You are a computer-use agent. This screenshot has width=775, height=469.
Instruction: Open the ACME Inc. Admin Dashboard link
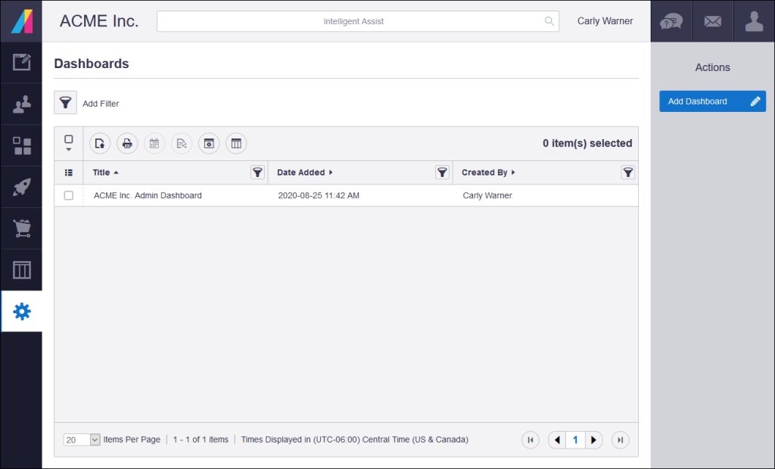coord(147,195)
